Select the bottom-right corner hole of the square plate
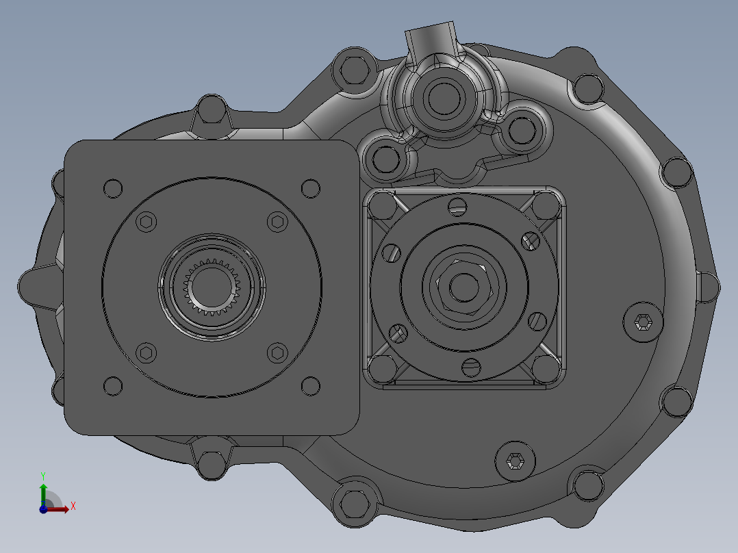Image resolution: width=738 pixels, height=553 pixels. click(x=311, y=386)
